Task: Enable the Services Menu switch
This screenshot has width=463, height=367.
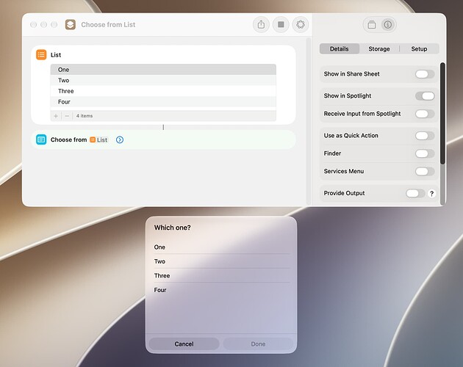Action: pos(425,172)
